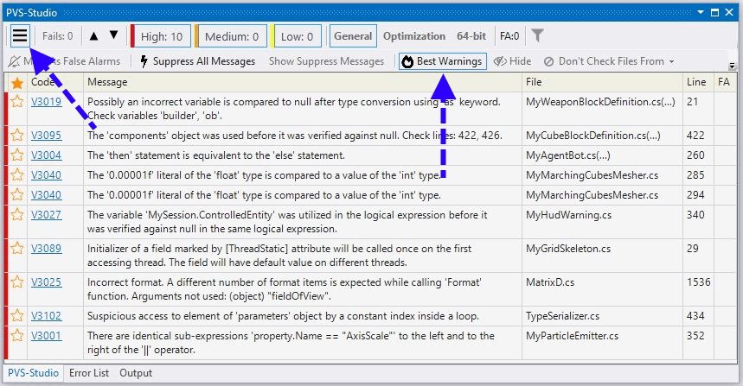Open V3089 diagnostic documentation link
The image size is (743, 386).
pyautogui.click(x=46, y=249)
